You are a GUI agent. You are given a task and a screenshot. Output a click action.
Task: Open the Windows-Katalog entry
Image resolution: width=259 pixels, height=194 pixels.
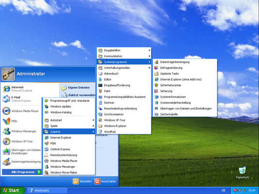69,112
